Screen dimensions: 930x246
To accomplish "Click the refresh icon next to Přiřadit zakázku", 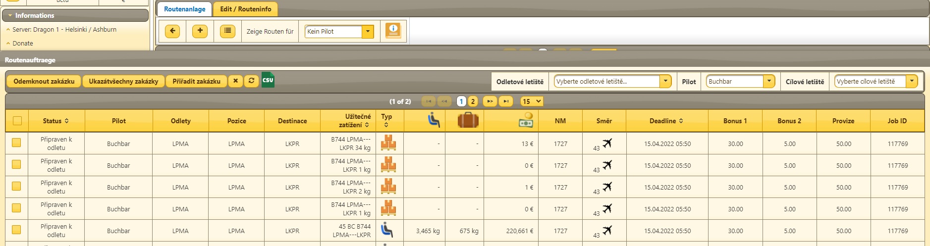I will tap(252, 81).
